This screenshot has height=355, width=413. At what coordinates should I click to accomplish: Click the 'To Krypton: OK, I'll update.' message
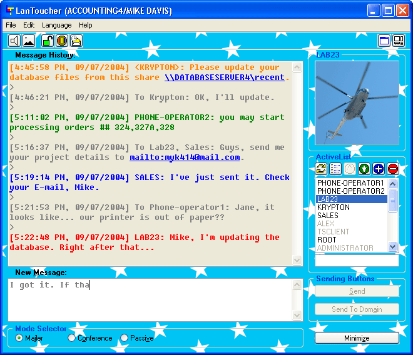(x=142, y=97)
